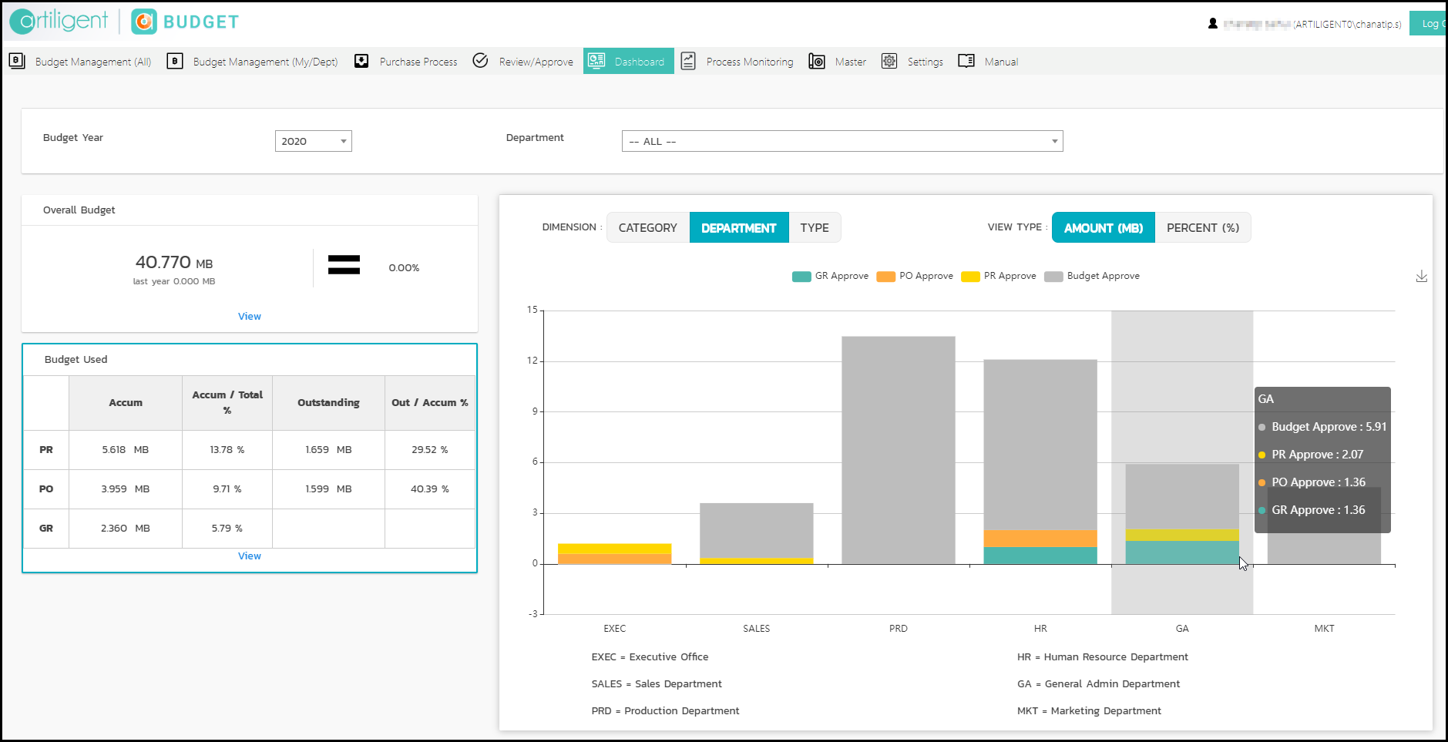Image resolution: width=1448 pixels, height=742 pixels.
Task: Click the 0.00% change value
Action: tap(404, 268)
